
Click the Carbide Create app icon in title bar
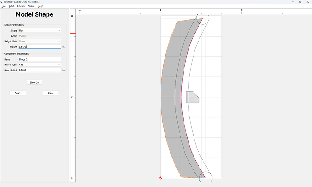[x=2, y=2]
